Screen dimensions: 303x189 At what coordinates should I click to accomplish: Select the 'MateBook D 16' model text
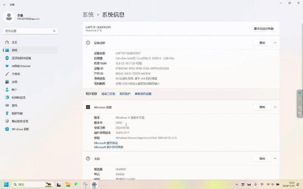94,31
